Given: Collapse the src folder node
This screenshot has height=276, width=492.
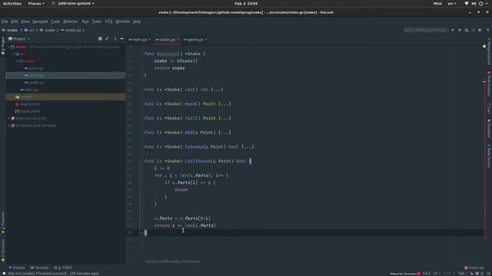Looking at the screenshot, I should point(13,54).
